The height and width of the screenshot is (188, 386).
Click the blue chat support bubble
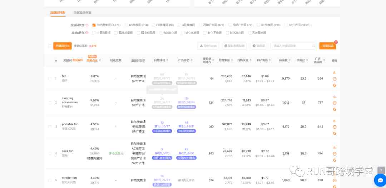[x=380, y=180]
